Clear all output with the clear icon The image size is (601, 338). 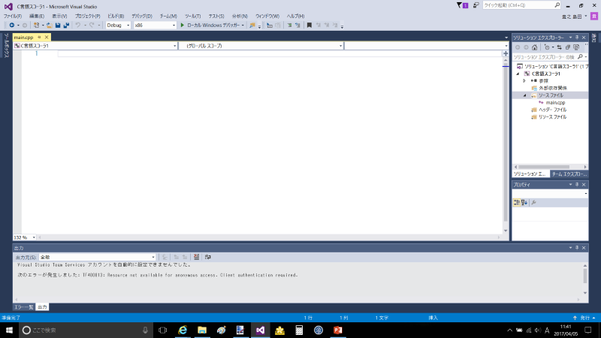pos(196,257)
